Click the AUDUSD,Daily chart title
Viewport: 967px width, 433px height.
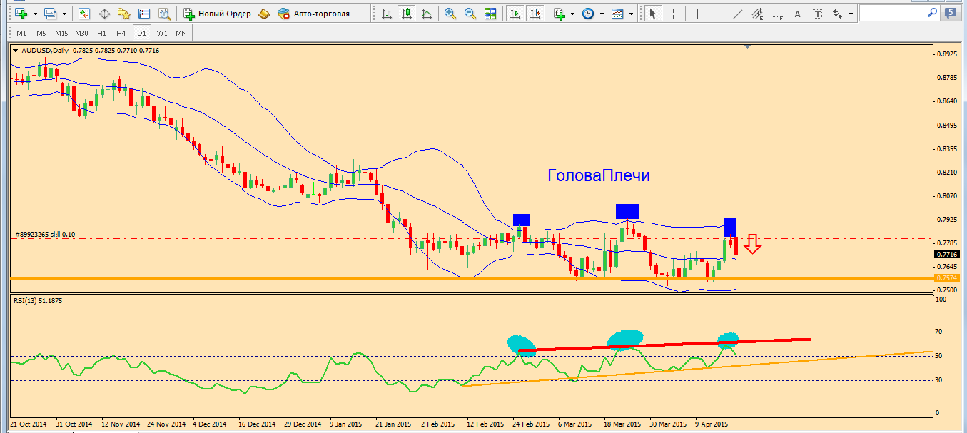point(44,51)
